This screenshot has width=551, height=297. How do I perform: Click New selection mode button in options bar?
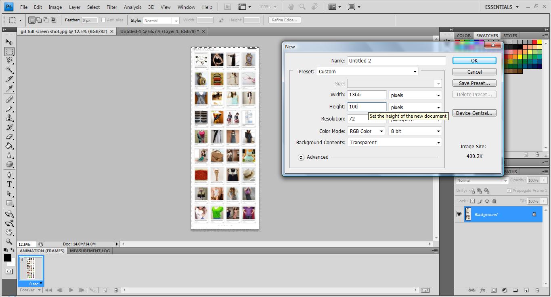point(32,20)
